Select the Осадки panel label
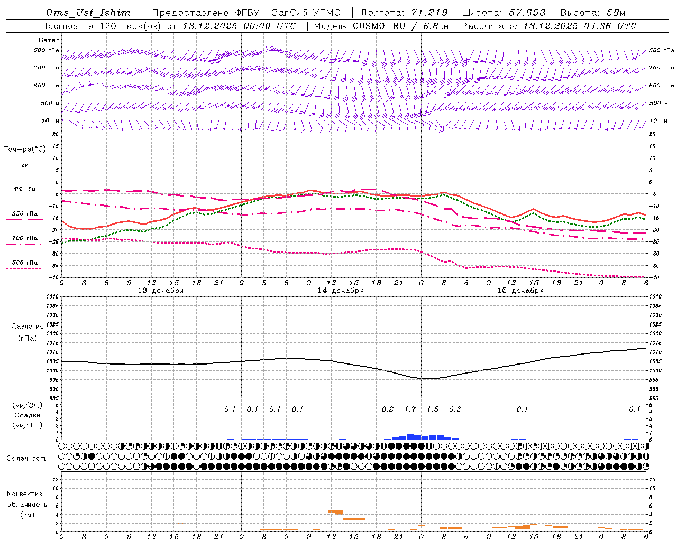This screenshot has width=677, height=541. 28,415
